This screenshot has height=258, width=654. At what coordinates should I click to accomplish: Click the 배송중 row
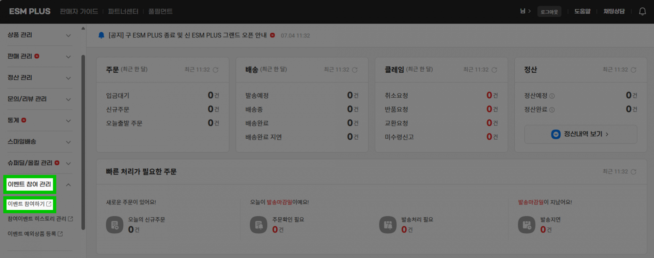[x=302, y=109]
